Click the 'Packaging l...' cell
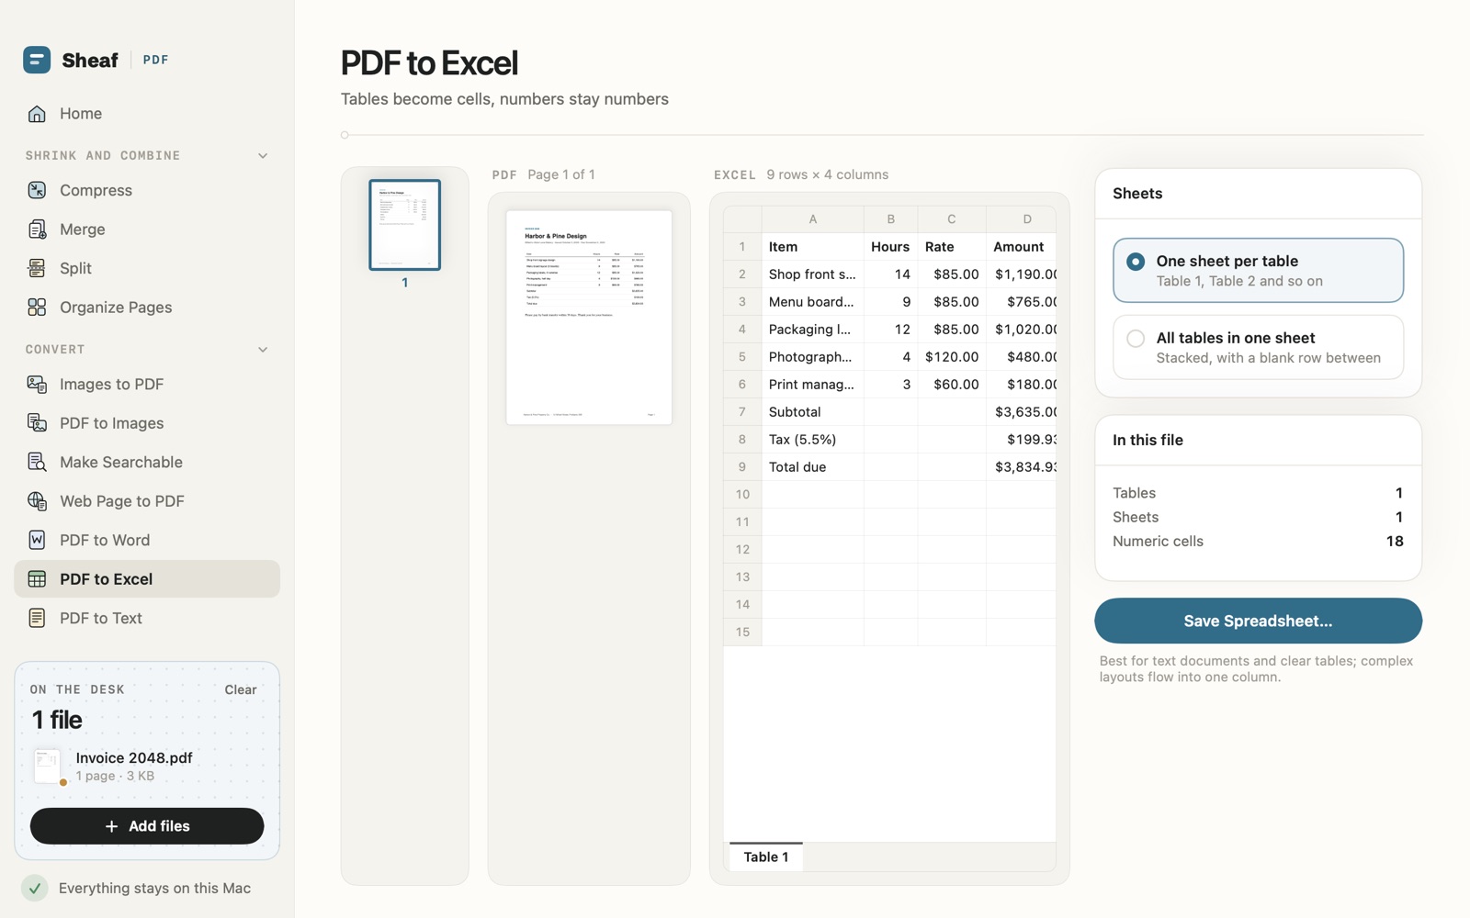The height and width of the screenshot is (918, 1470). pos(812,330)
